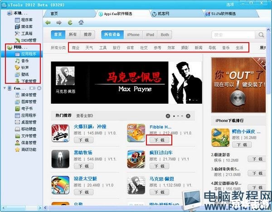
Task: Select 首页 filter button
Action: click(58, 35)
